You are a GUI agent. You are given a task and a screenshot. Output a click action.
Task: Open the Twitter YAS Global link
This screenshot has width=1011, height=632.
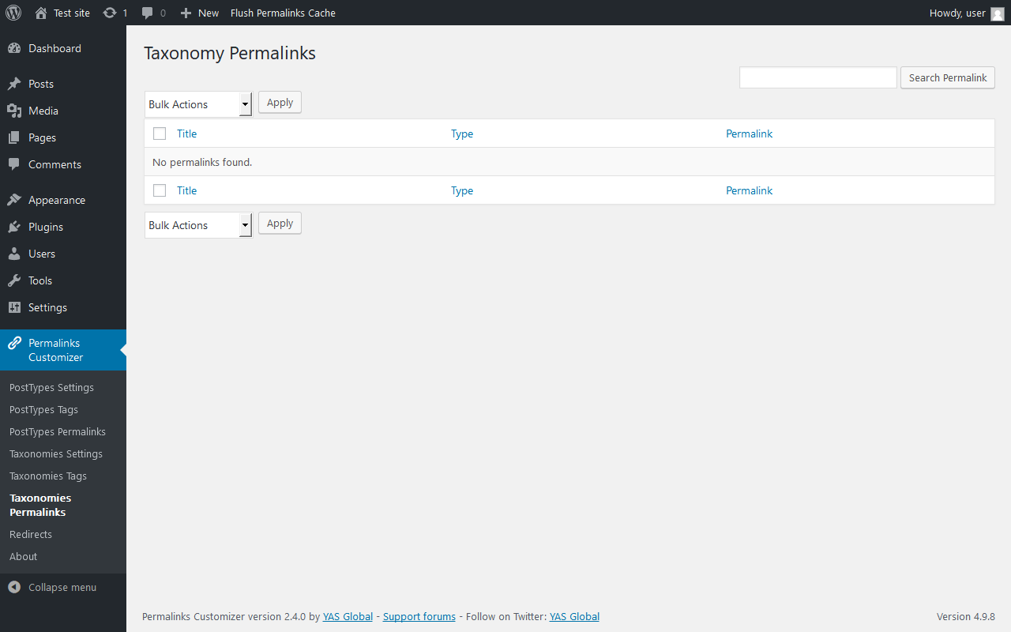click(x=574, y=616)
